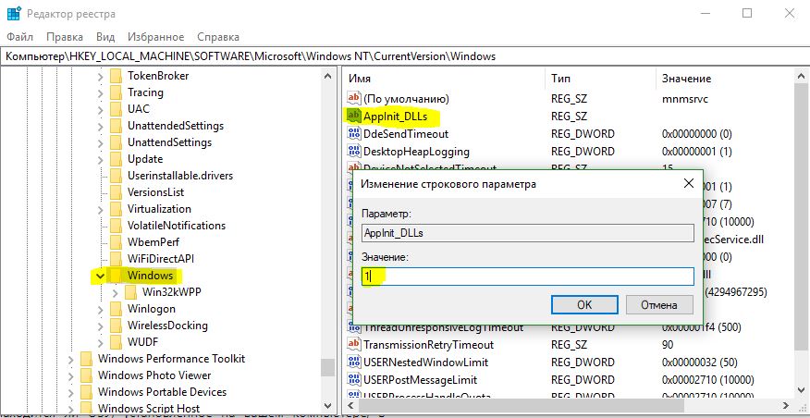Viewport: 810px width, 418px height.
Task: Open the Справка menu
Action: (x=218, y=37)
